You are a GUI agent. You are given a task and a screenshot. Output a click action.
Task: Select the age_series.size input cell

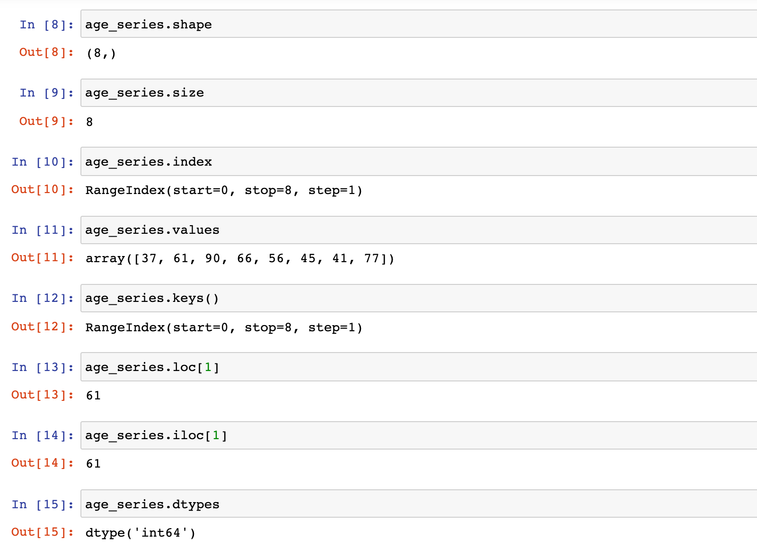pyautogui.click(x=419, y=93)
